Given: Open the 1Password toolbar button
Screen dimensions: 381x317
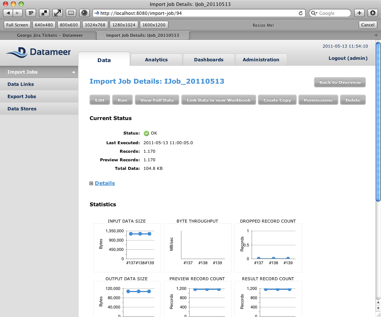Looking at the screenshot, I should click(x=31, y=13).
